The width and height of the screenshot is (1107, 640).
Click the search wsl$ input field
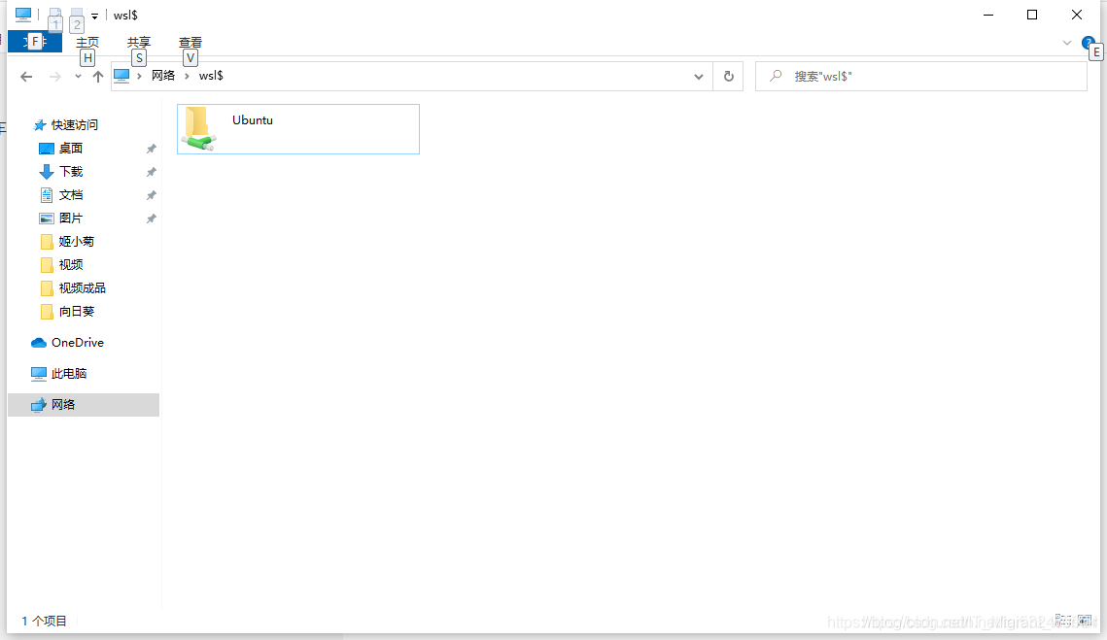point(920,76)
